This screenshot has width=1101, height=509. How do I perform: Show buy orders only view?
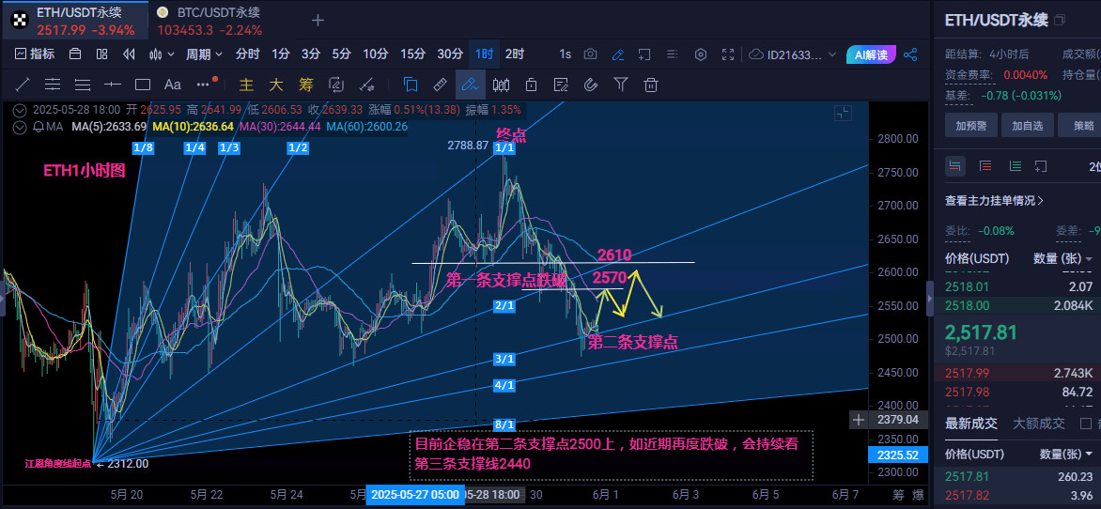(x=1015, y=165)
